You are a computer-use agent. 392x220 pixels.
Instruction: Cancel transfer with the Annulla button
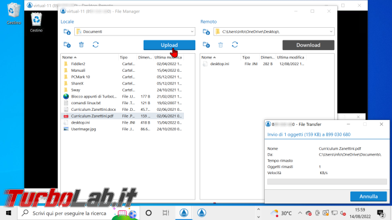pyautogui.click(x=368, y=196)
